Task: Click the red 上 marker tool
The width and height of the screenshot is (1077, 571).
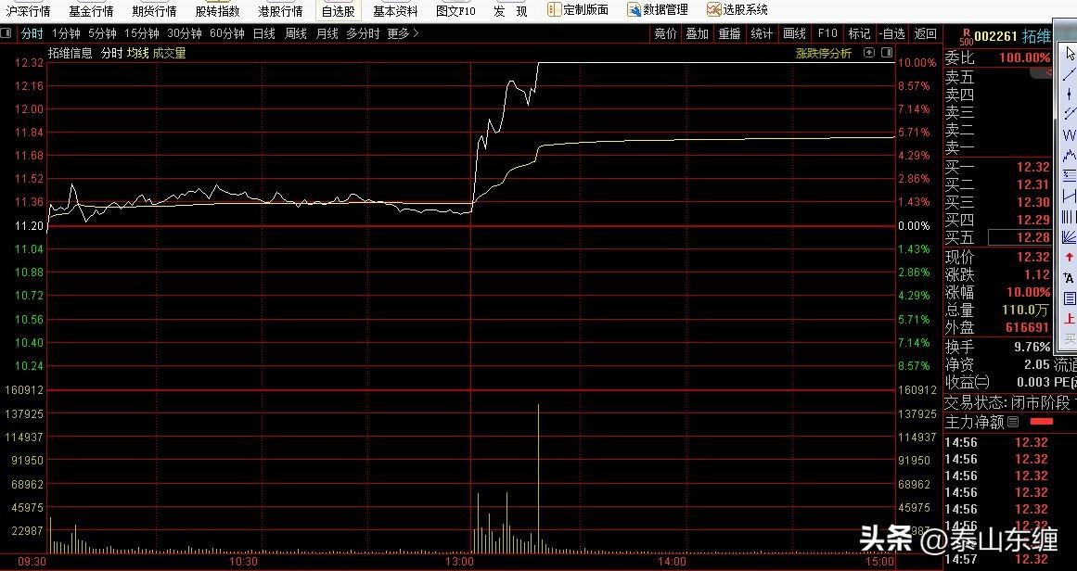Action: [x=1070, y=319]
